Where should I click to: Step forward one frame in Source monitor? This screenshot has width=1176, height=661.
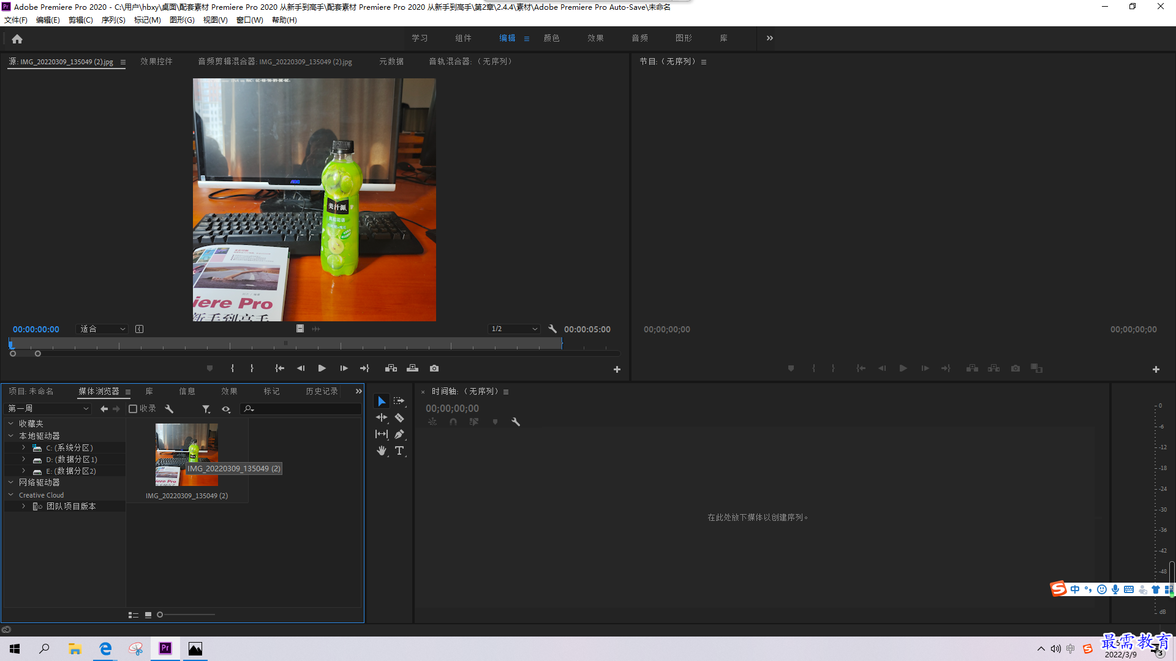(x=344, y=368)
